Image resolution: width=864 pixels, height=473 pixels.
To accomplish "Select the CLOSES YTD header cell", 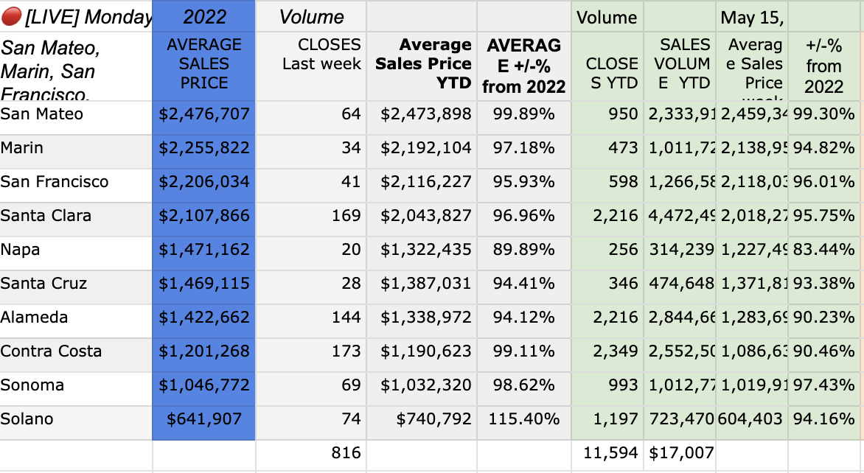I will click(607, 66).
